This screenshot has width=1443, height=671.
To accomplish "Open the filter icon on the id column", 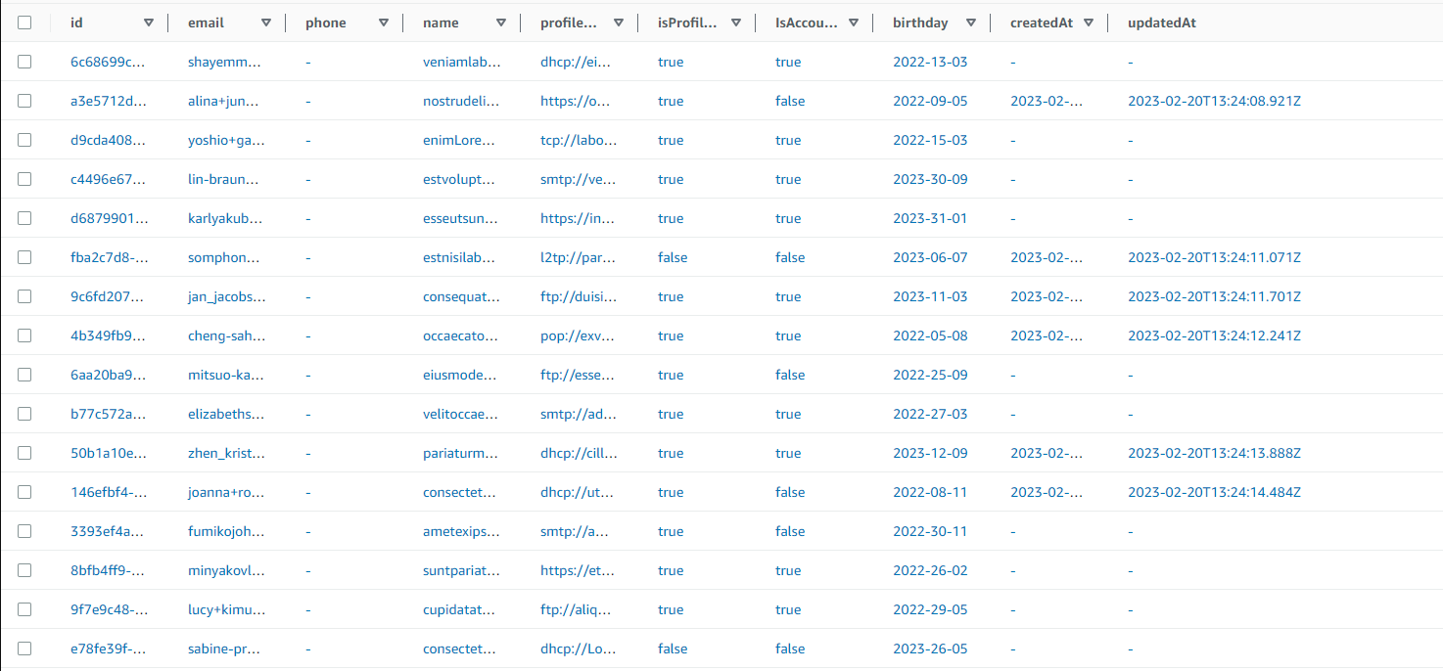I will pos(149,22).
